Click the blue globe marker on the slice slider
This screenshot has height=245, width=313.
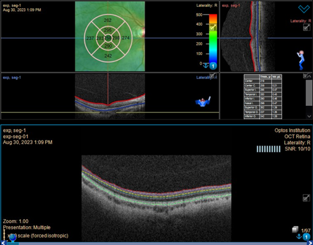point(13,238)
